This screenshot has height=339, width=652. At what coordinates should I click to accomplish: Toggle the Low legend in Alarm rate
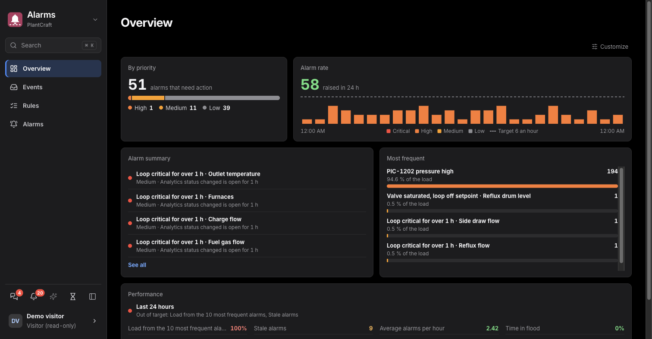coord(476,131)
